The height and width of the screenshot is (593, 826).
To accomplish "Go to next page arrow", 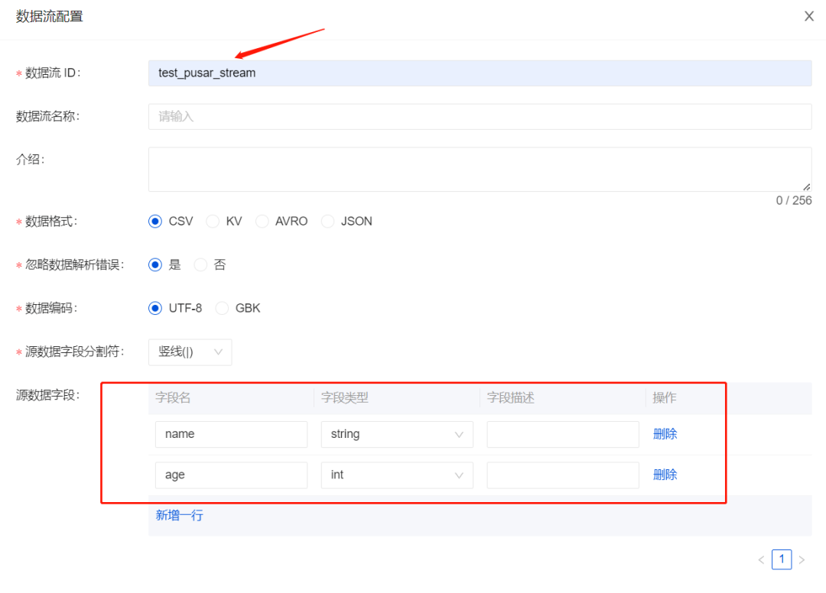I will 802,560.
